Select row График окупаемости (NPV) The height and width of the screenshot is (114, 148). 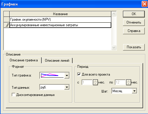click(x=60, y=19)
